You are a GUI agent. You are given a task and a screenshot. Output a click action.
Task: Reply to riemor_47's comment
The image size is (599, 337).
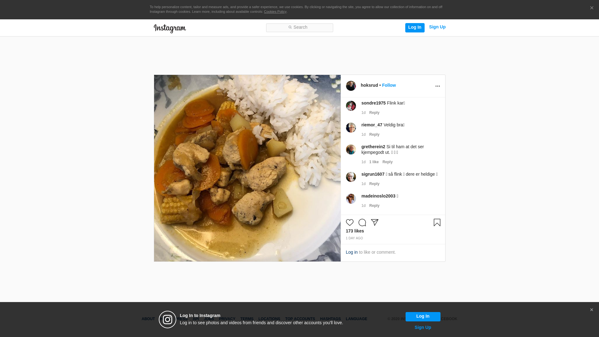coord(374,134)
